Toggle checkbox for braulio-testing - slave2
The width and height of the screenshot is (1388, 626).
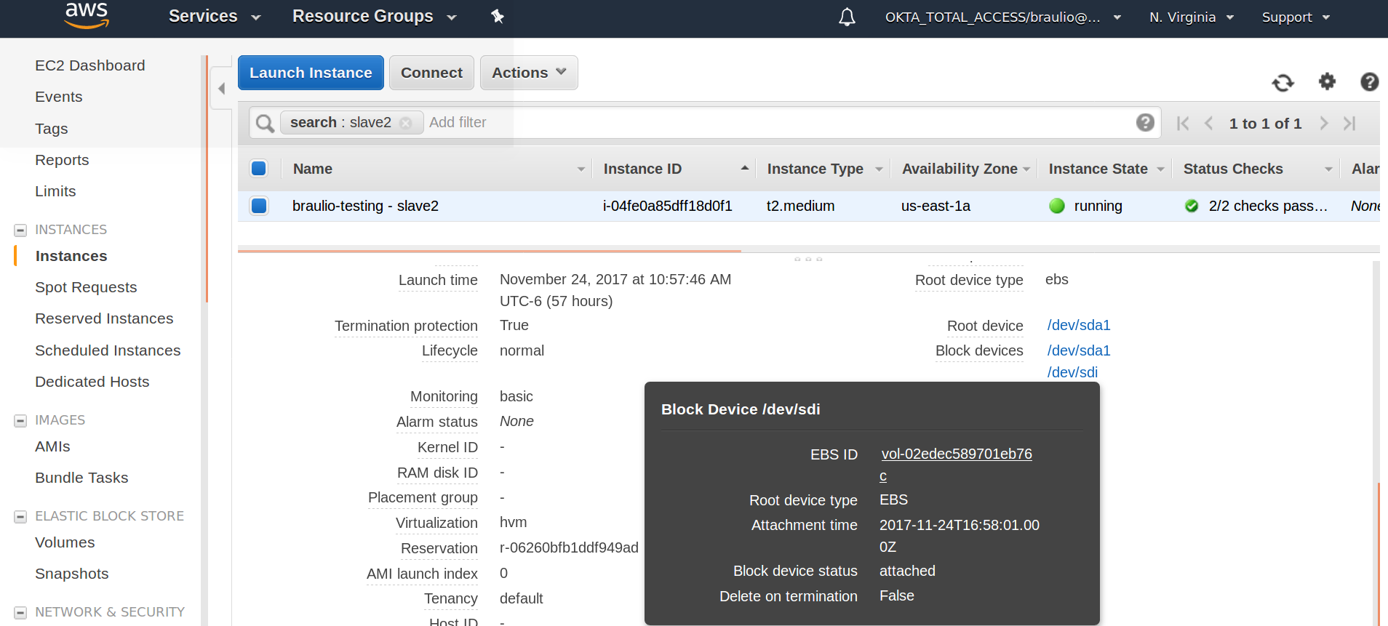pyautogui.click(x=259, y=206)
